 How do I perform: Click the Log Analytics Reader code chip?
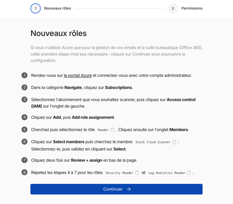click(169, 173)
